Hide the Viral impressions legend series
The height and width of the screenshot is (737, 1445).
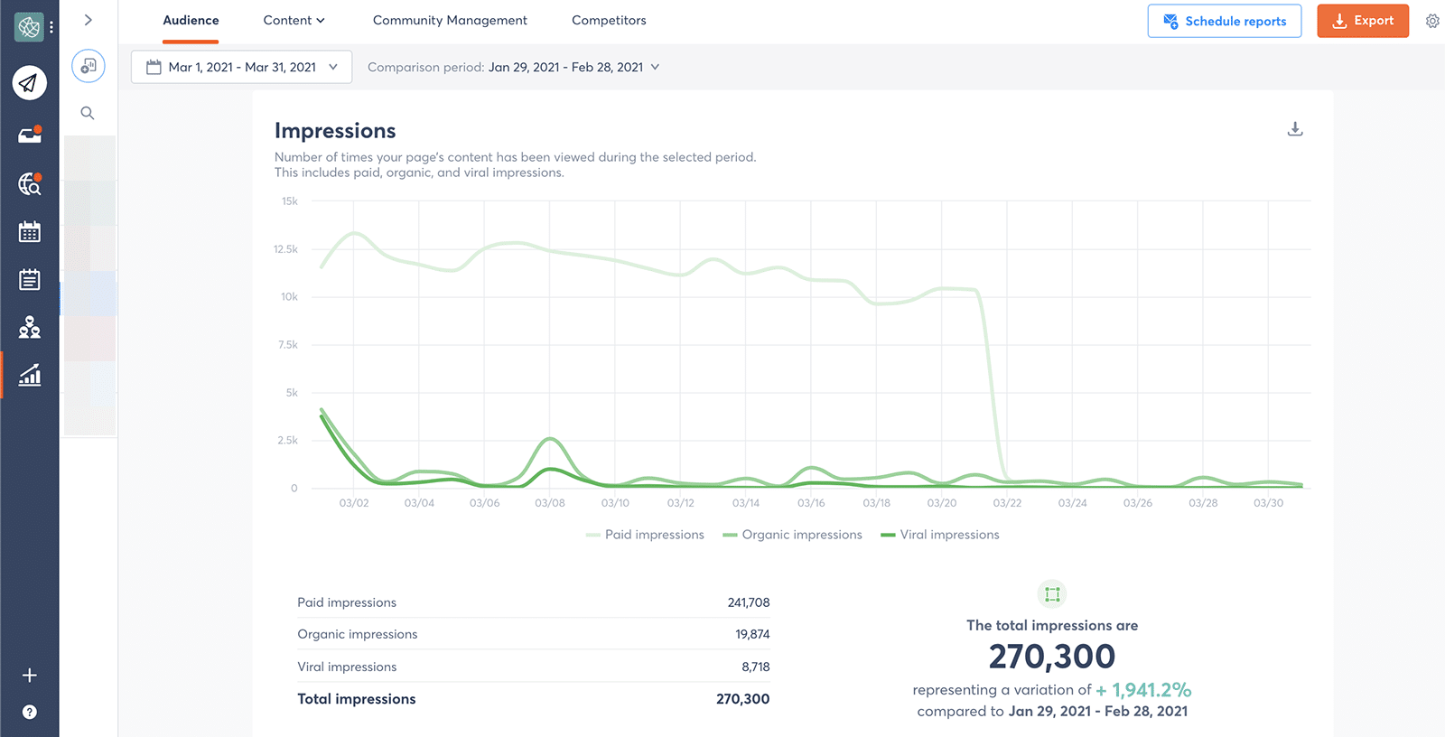pos(939,535)
